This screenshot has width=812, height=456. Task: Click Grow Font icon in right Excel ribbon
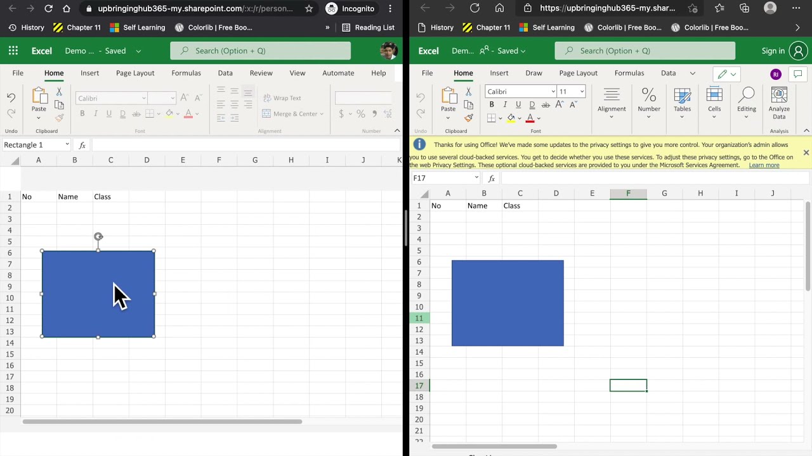click(x=559, y=104)
